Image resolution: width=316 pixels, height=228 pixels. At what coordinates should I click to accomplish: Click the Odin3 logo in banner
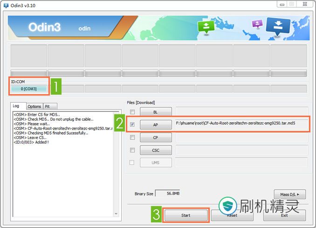(x=45, y=28)
